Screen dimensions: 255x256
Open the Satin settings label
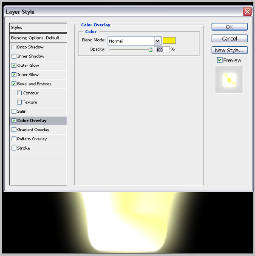tap(22, 111)
